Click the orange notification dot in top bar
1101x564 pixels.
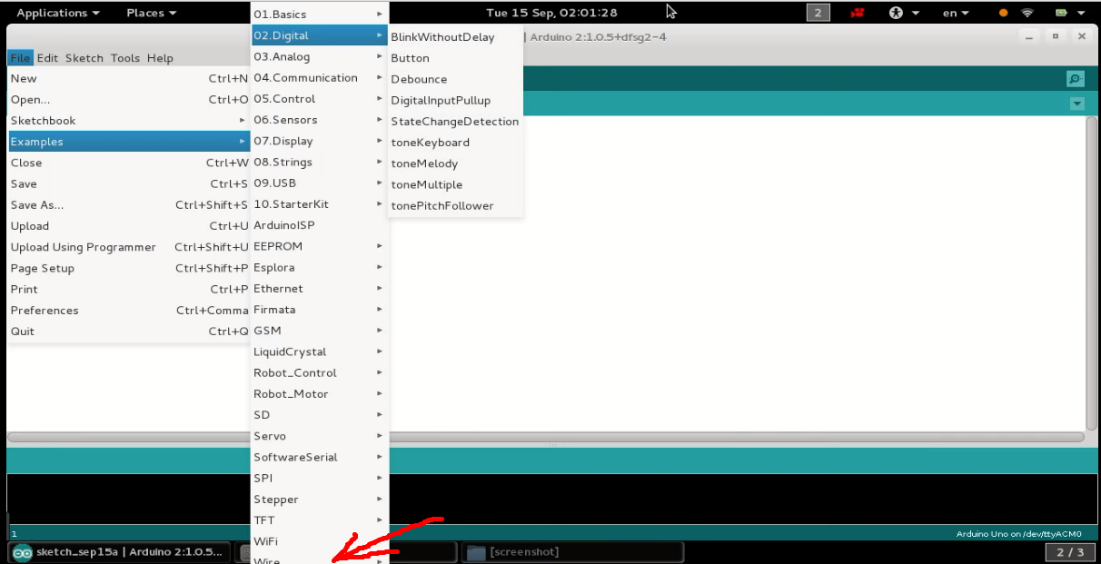1003,13
